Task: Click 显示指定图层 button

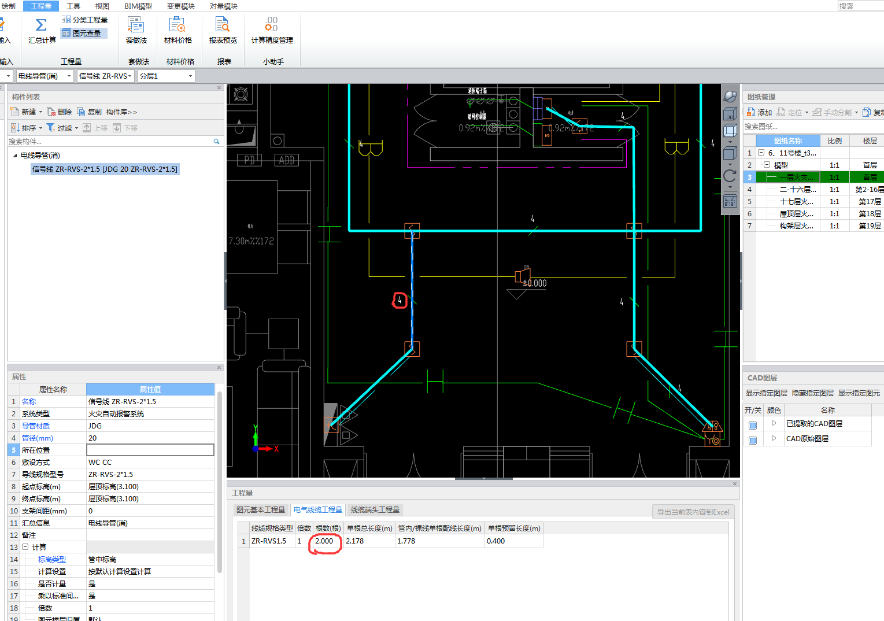Action: coord(766,393)
